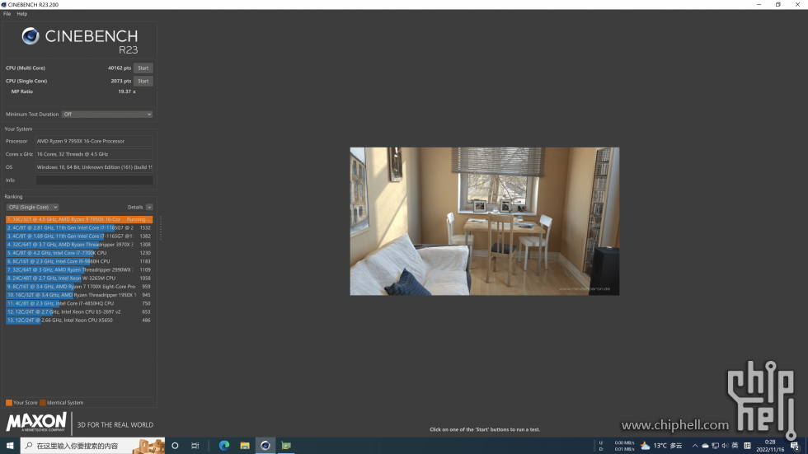Open the CPU (Single Core) ranking dropdown
Screen dimensions: 808x454
click(x=32, y=207)
